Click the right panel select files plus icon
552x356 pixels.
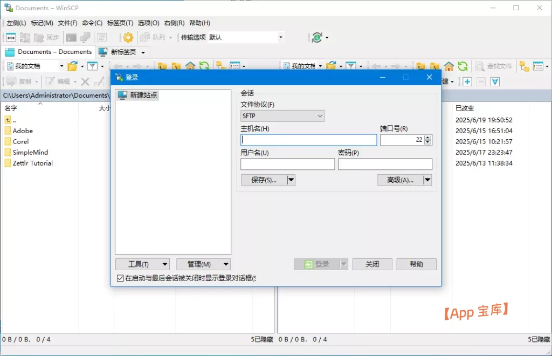(x=467, y=81)
